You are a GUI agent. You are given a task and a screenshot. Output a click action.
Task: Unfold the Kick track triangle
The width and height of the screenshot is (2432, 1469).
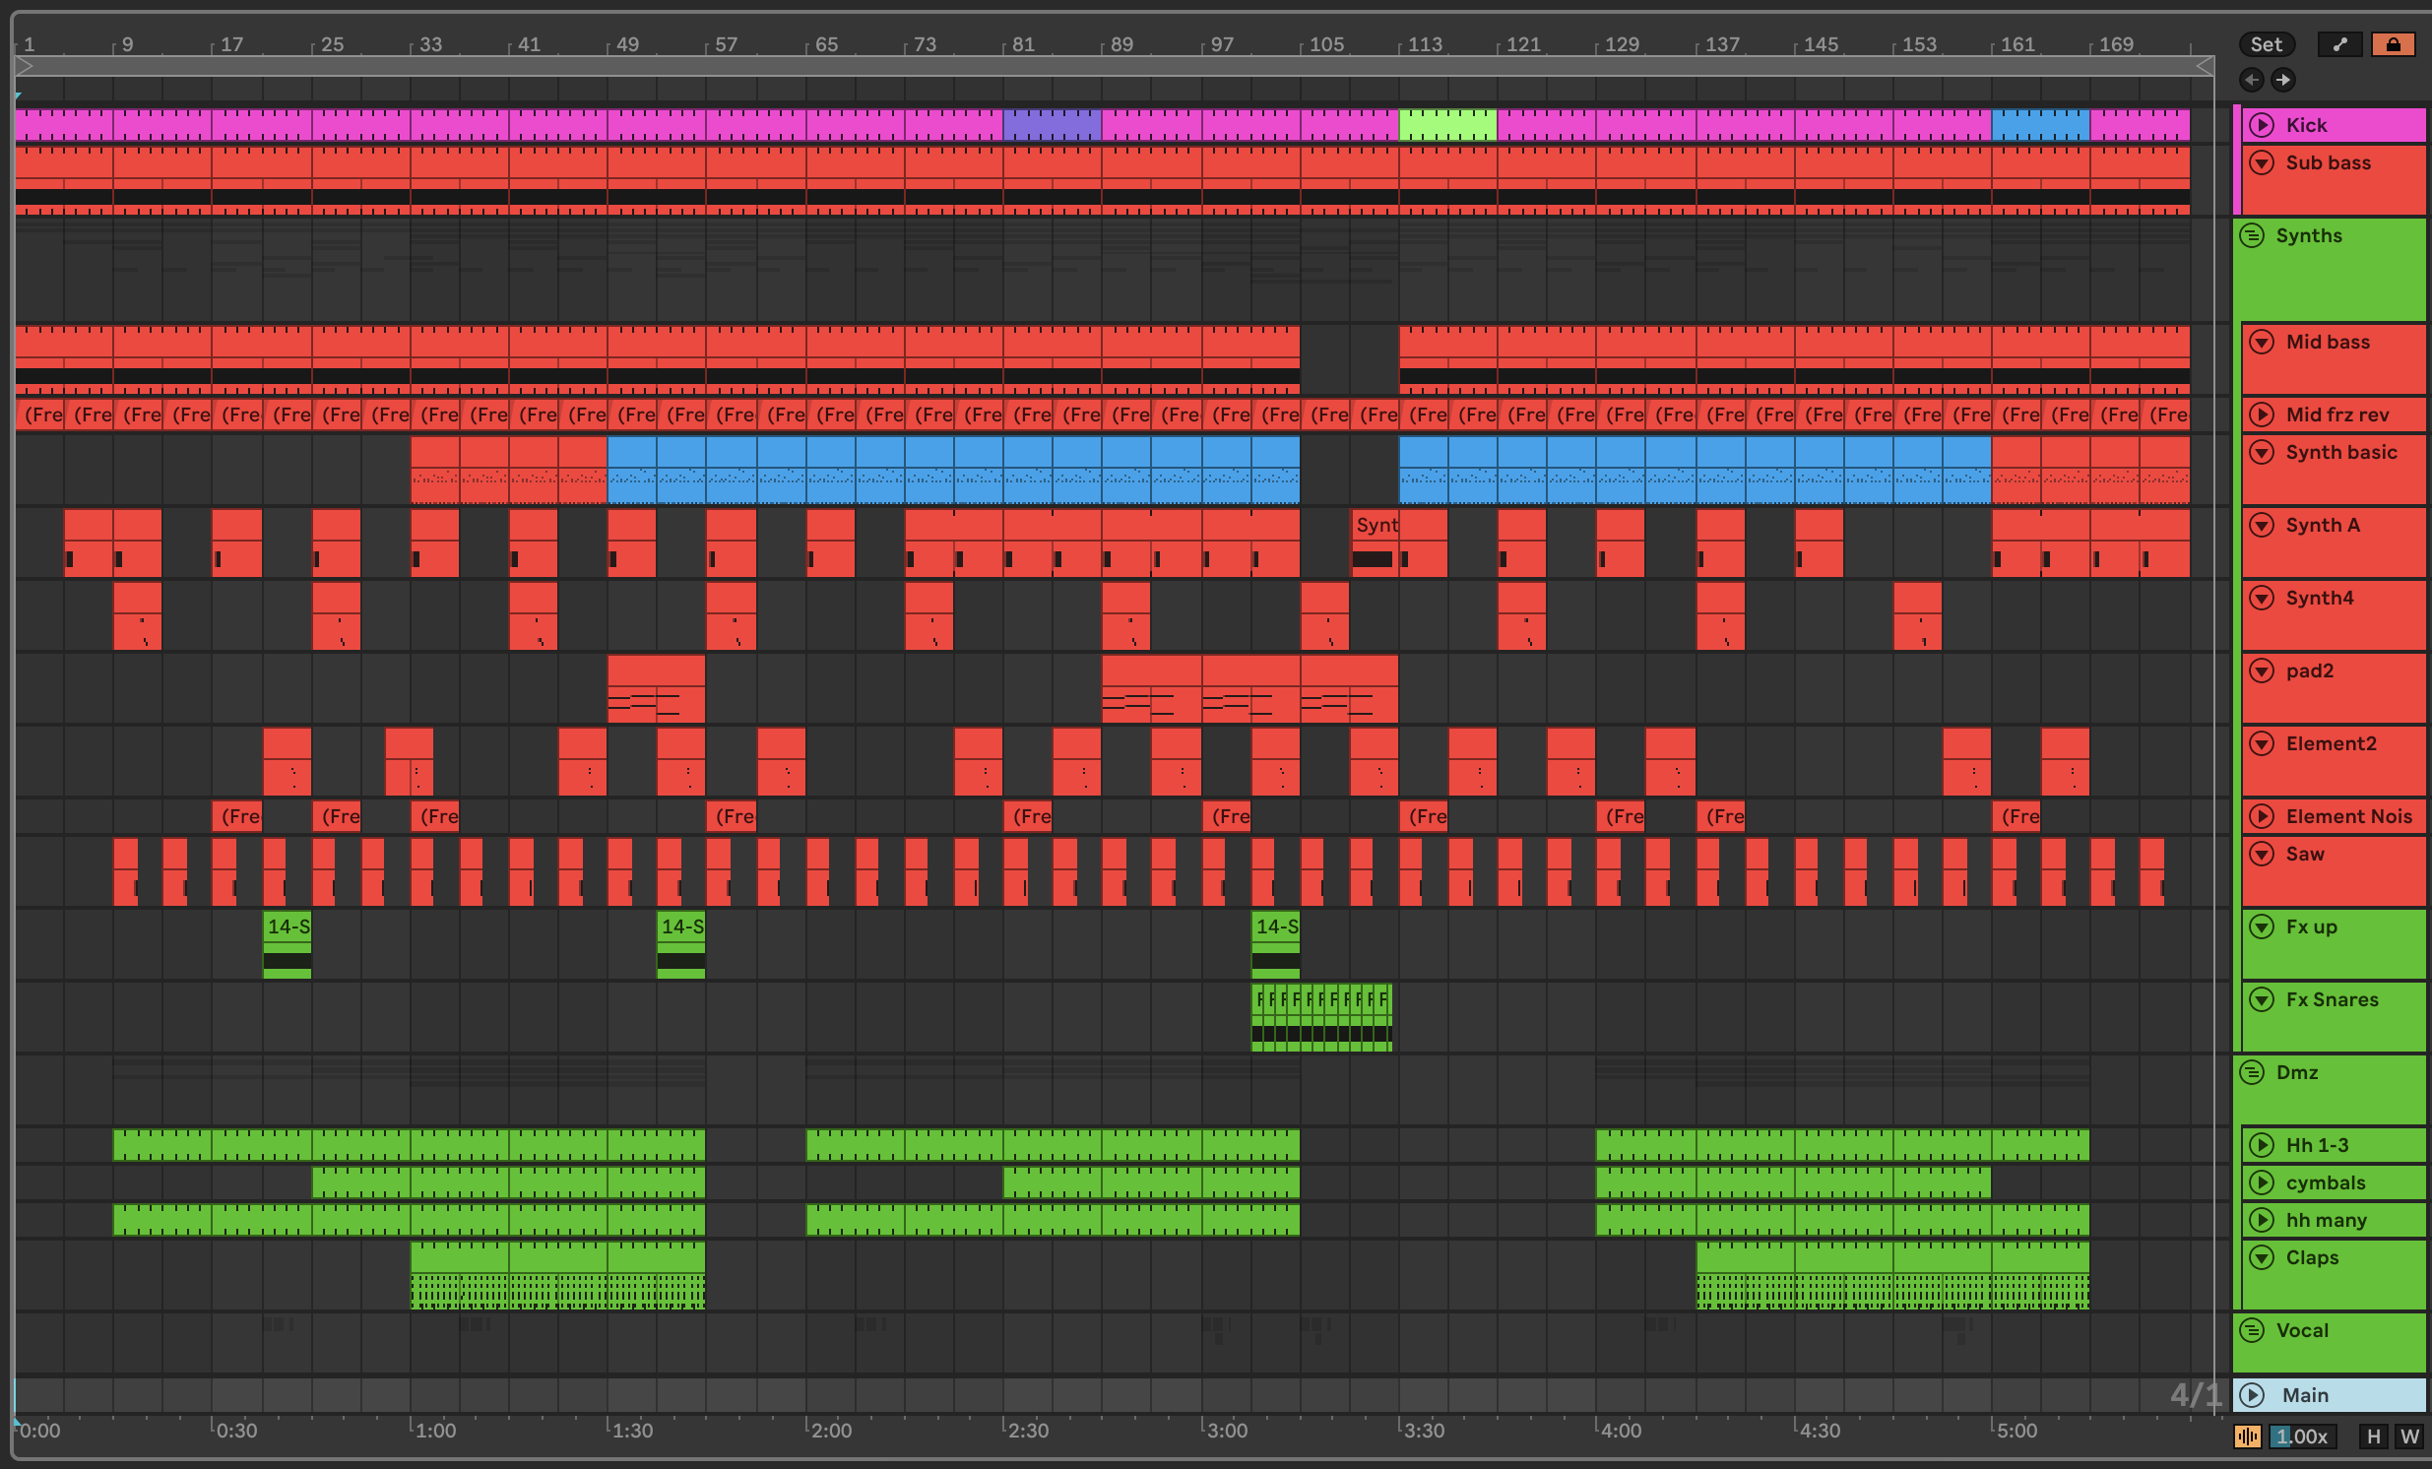click(2262, 125)
